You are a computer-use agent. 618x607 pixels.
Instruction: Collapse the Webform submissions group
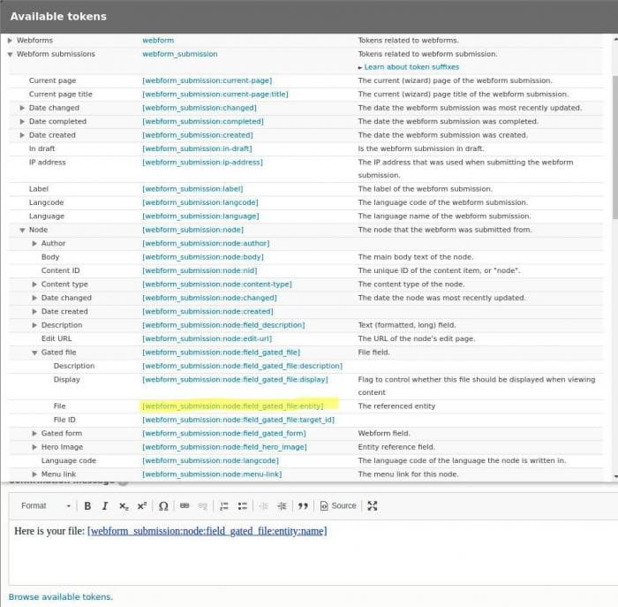click(x=11, y=54)
